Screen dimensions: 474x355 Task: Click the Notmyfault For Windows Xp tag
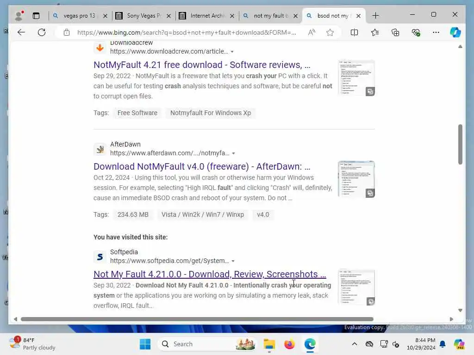coord(211,113)
